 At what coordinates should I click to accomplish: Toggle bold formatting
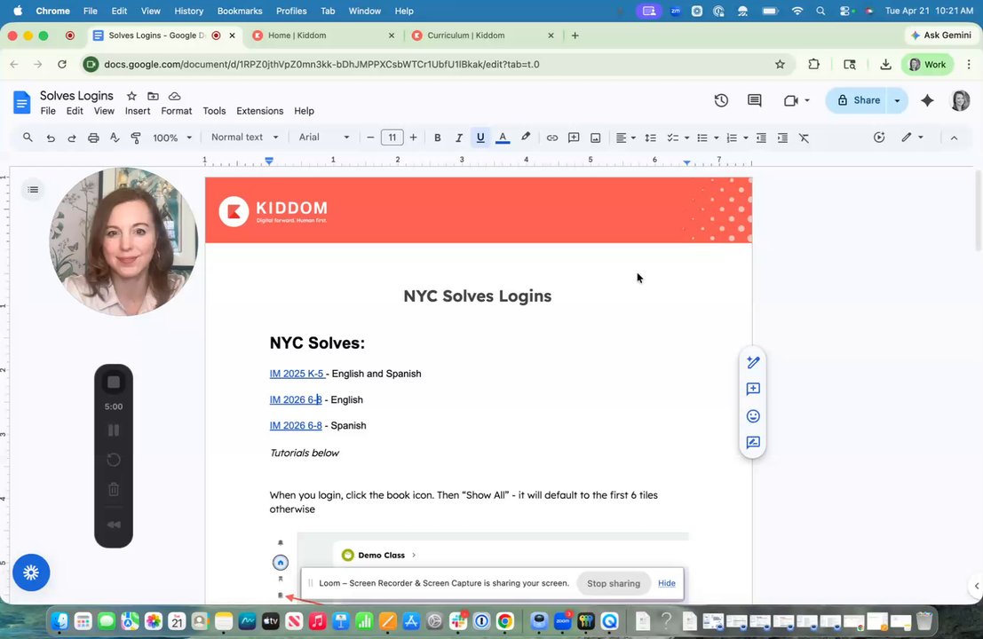[438, 138]
